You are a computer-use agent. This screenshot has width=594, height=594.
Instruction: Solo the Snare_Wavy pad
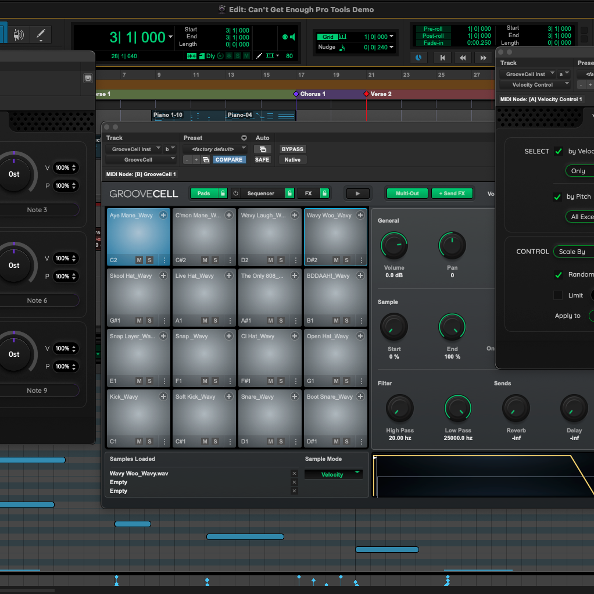281,441
